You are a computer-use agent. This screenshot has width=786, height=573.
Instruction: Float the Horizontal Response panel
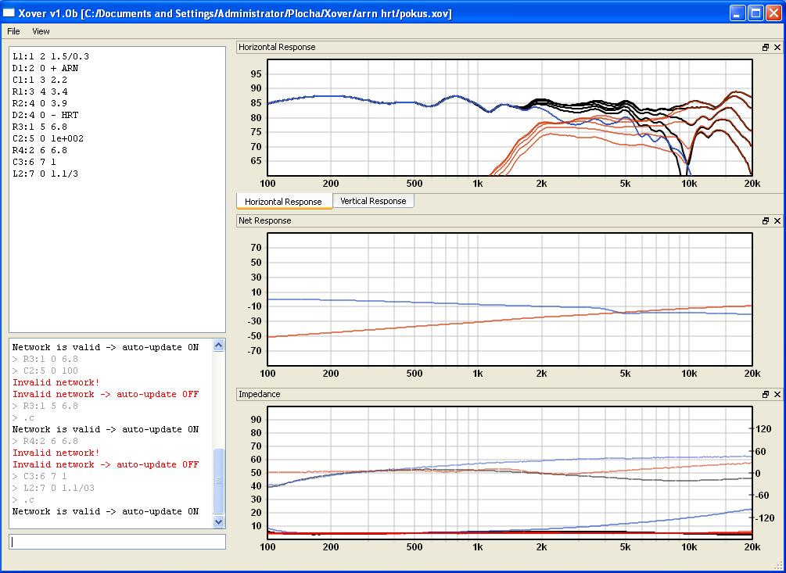pos(766,48)
